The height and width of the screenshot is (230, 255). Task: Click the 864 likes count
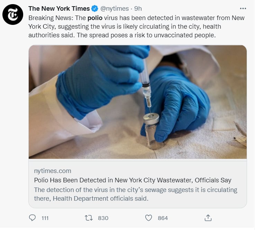click(x=163, y=218)
